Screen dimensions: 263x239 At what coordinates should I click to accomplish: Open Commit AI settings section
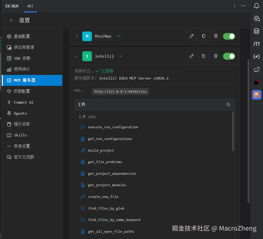click(32, 102)
